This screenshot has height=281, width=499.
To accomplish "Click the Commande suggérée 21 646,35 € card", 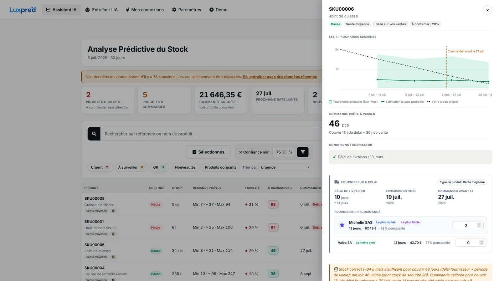I will (221, 100).
